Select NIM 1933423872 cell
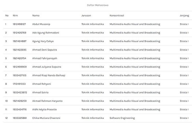Viewport: 192px width, 123px height. tap(20, 93)
